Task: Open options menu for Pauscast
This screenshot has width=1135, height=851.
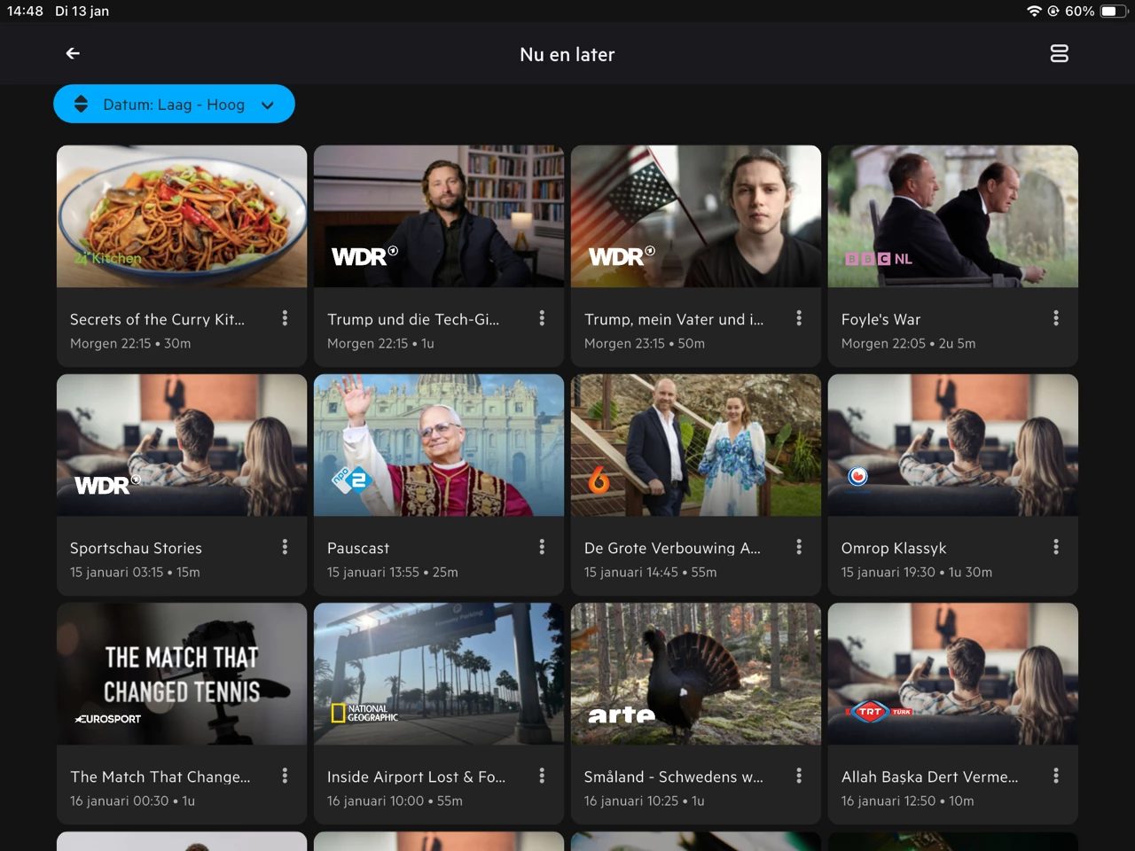Action: click(542, 547)
